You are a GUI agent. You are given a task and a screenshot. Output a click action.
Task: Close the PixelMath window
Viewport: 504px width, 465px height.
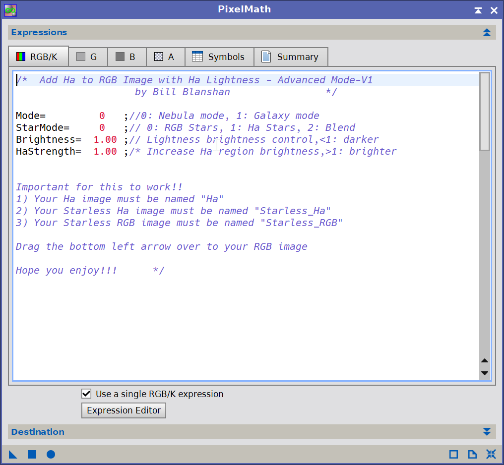coord(494,10)
